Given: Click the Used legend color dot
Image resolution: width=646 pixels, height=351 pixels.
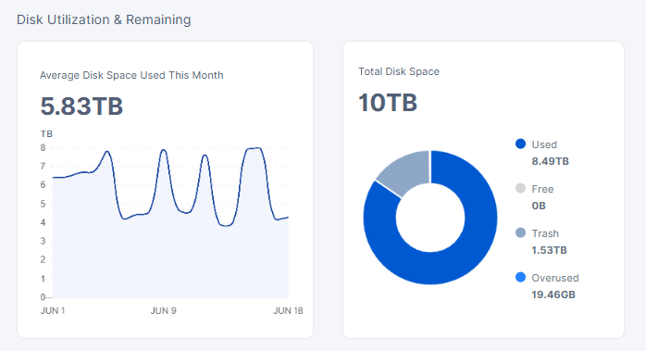Looking at the screenshot, I should pyautogui.click(x=520, y=144).
